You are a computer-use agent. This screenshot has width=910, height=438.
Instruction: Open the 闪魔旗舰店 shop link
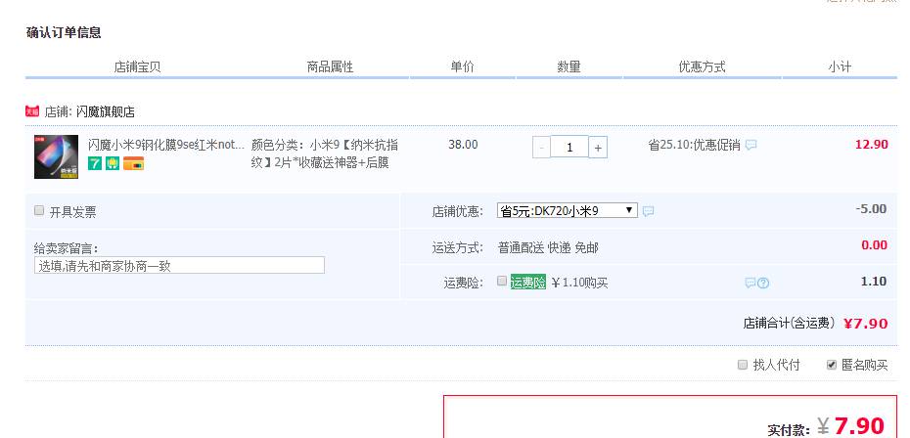(x=105, y=111)
